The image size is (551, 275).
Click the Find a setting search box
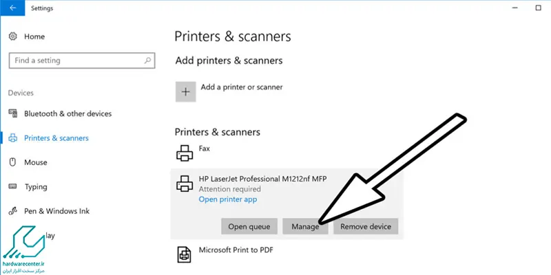click(x=82, y=60)
